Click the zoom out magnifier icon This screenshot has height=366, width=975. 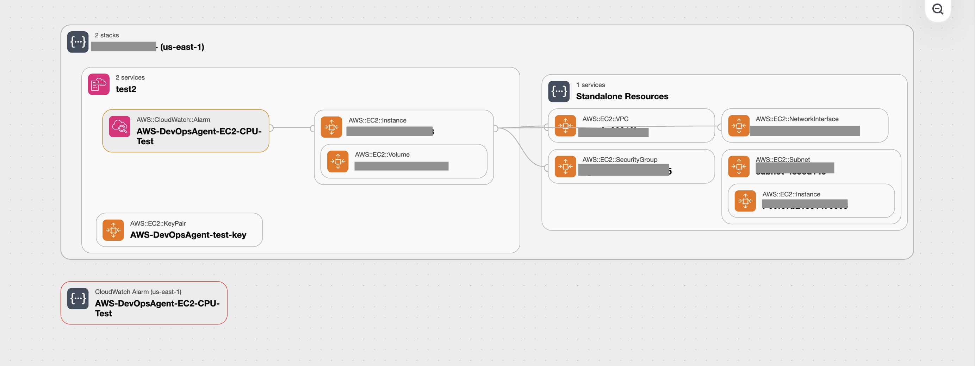point(938,9)
